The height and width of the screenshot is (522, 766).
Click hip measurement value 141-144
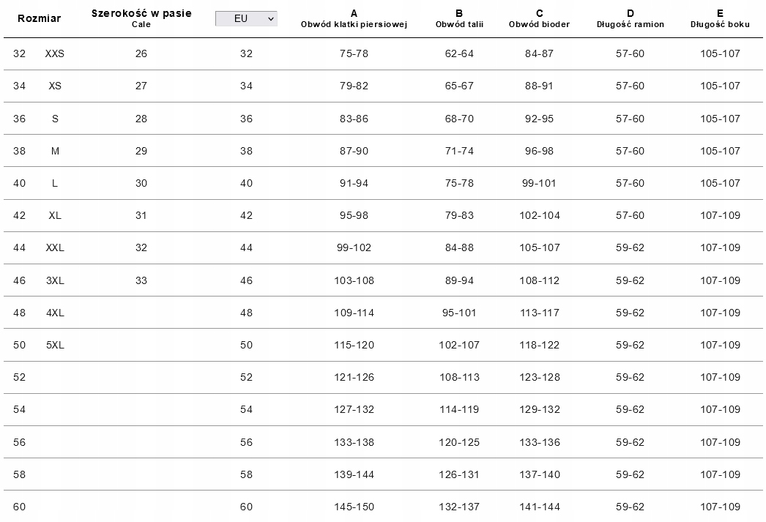click(x=540, y=507)
